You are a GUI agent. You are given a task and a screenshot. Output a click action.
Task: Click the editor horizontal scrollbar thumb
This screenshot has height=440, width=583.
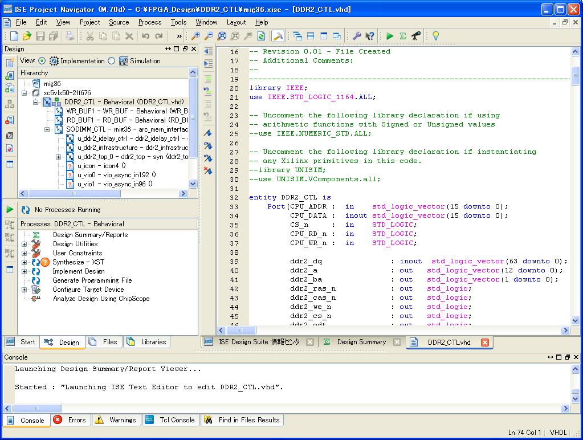point(241,330)
